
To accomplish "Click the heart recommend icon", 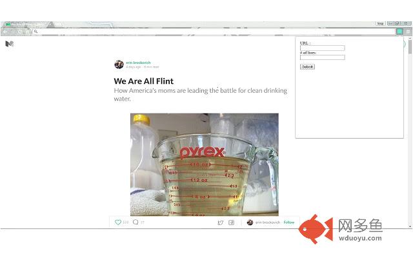I will [x=118, y=223].
